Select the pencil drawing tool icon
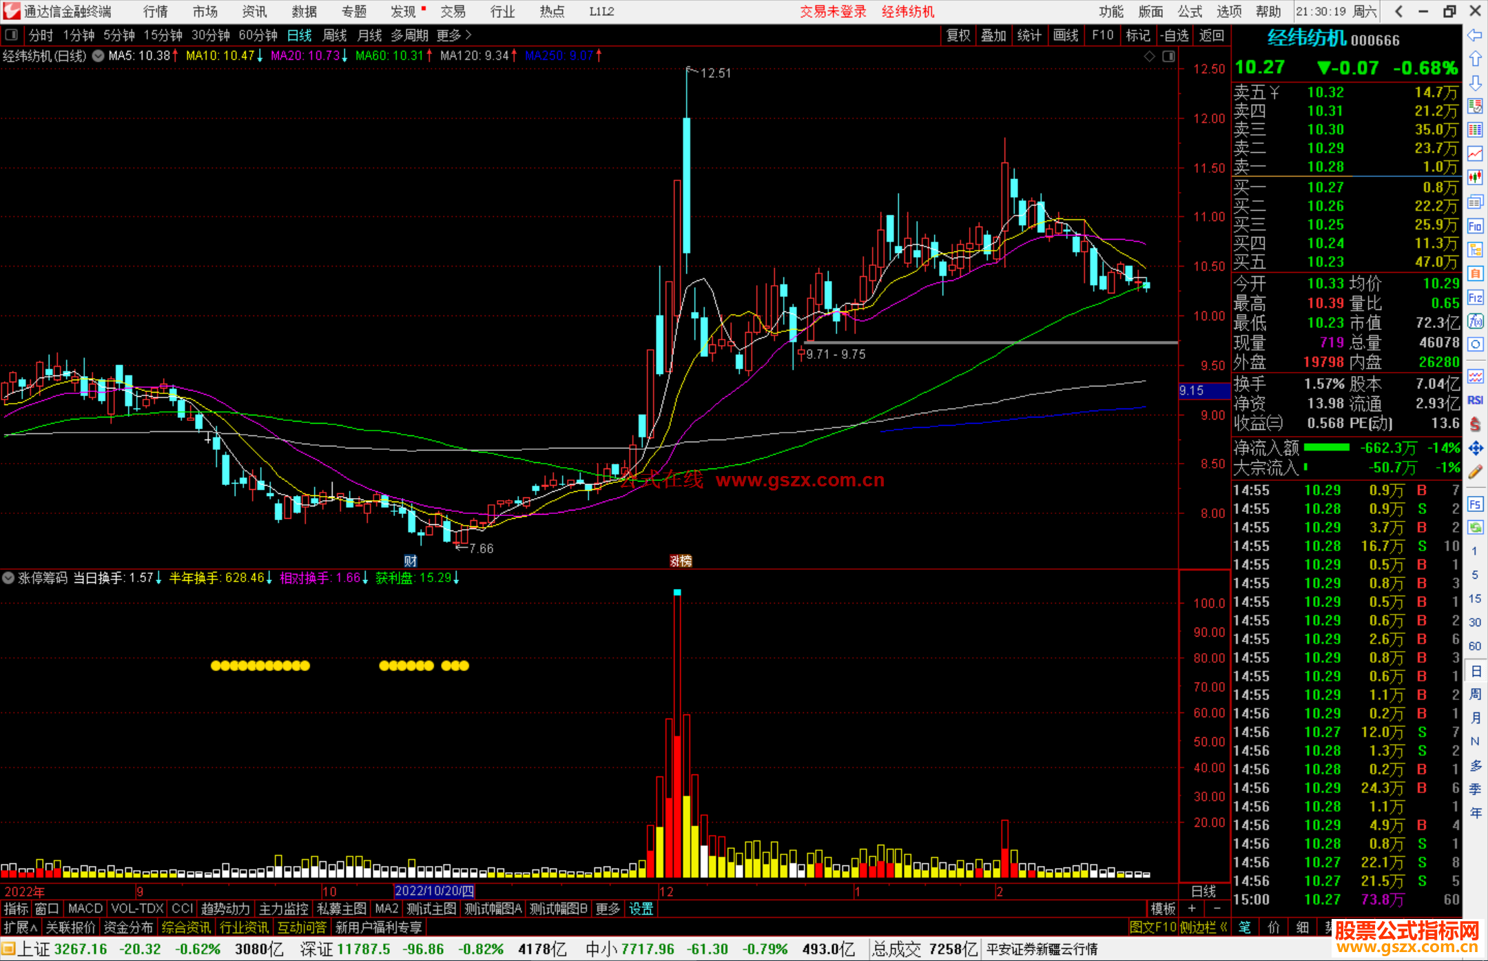This screenshot has width=1488, height=961. [x=1475, y=472]
